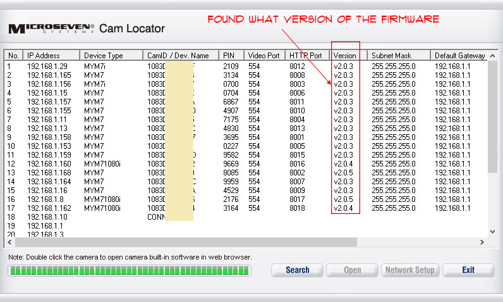Click the Microseven Systems logo
This screenshot has width=503, height=302.
pos(51,28)
